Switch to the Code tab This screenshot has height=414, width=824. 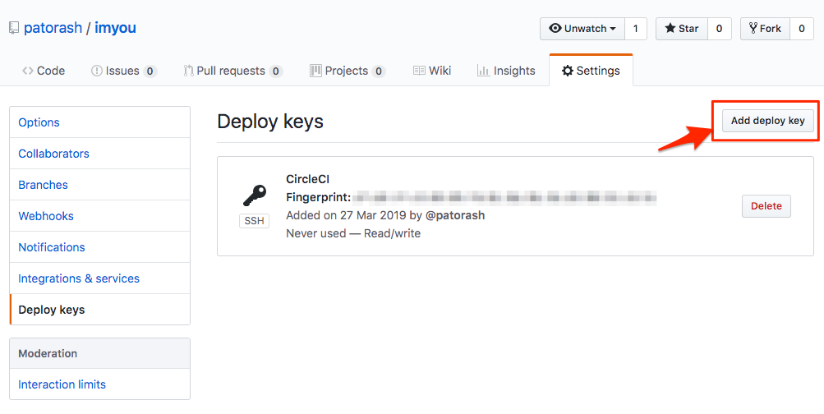point(44,71)
